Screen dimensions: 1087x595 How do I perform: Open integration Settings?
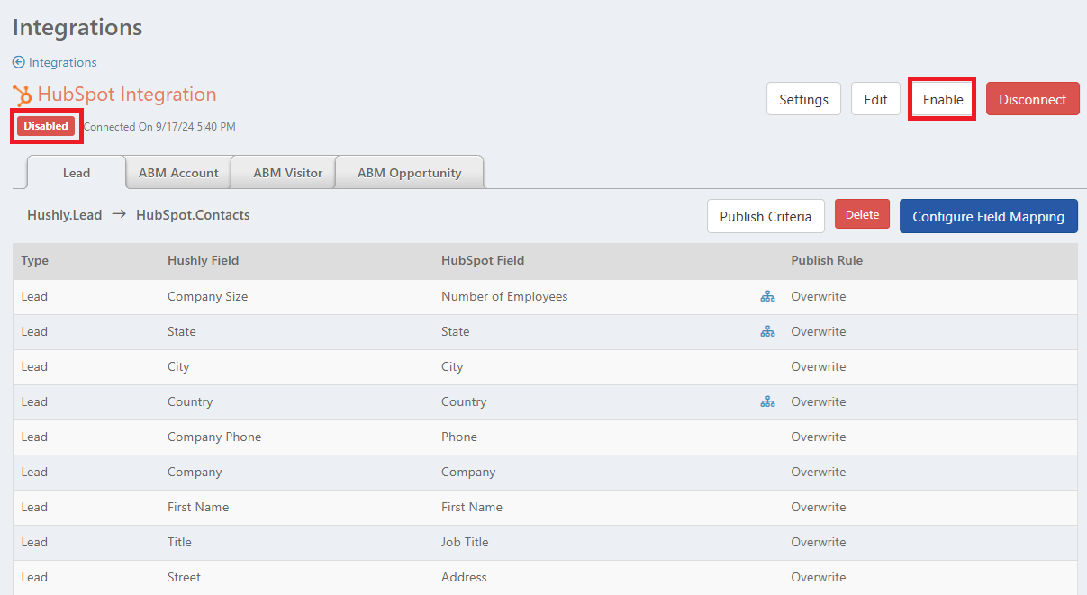(x=803, y=99)
